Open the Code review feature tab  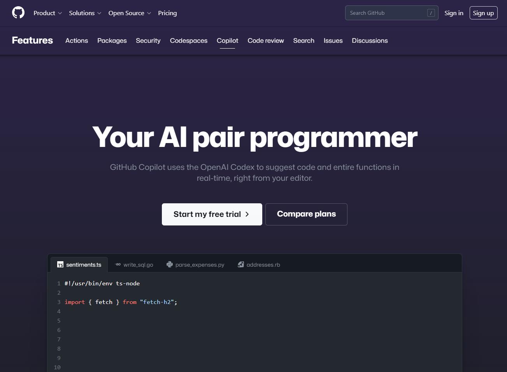266,40
